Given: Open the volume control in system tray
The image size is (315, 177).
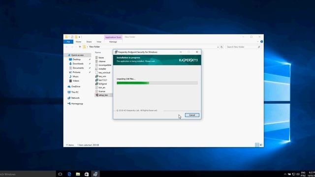Looking at the screenshot, I should tap(298, 174).
